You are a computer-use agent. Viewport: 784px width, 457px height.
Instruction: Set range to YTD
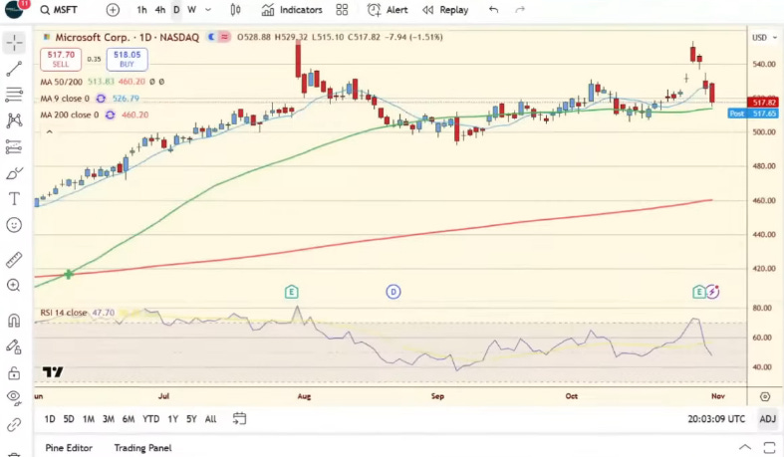click(x=150, y=419)
